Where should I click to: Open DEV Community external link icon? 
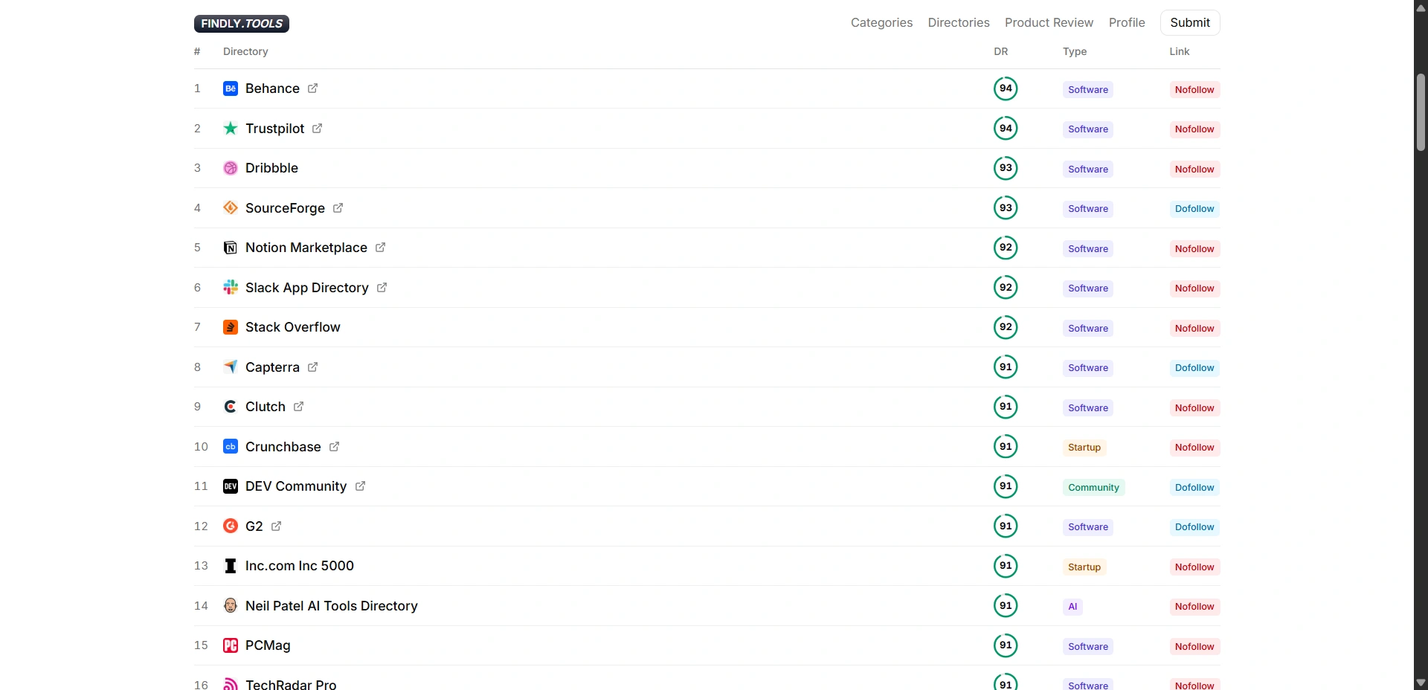360,486
